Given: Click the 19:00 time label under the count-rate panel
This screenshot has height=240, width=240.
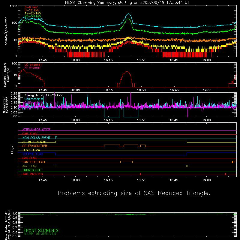Looking at the screenshot, I should pos(207,60).
